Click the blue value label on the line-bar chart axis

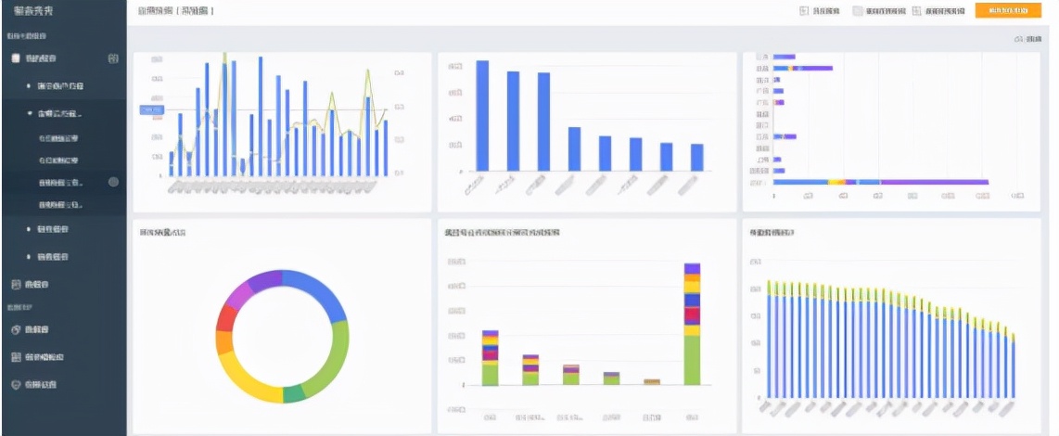151,109
